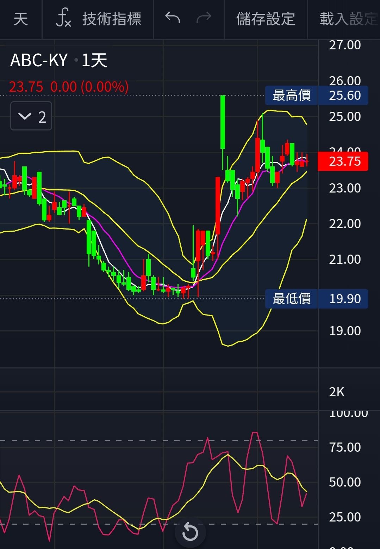Click the tall green candlestick near 25.60
The height and width of the screenshot is (549, 380).
pos(223,120)
